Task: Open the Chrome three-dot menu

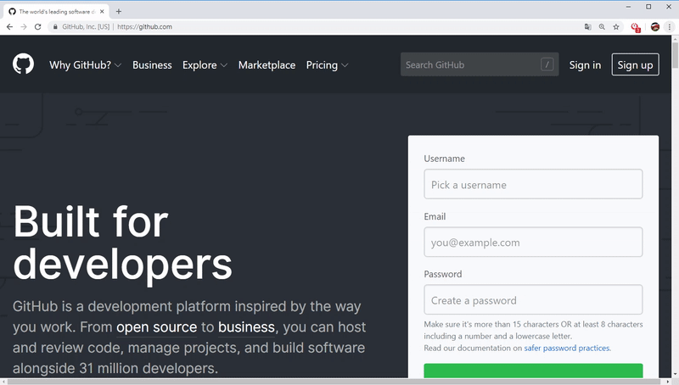Action: coord(670,27)
